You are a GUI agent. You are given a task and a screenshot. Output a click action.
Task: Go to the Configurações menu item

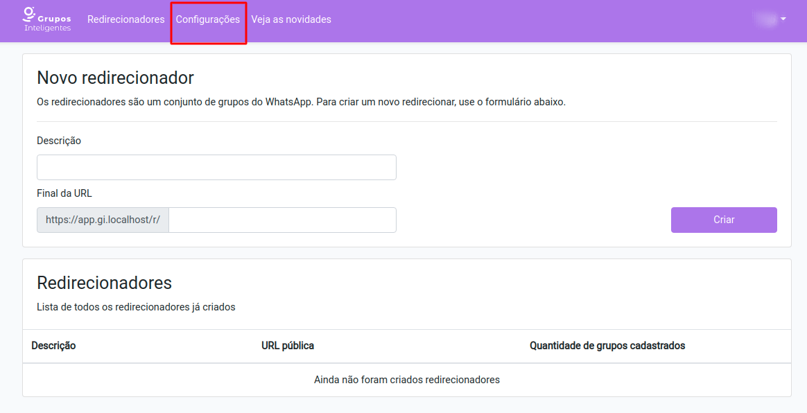[x=208, y=19]
